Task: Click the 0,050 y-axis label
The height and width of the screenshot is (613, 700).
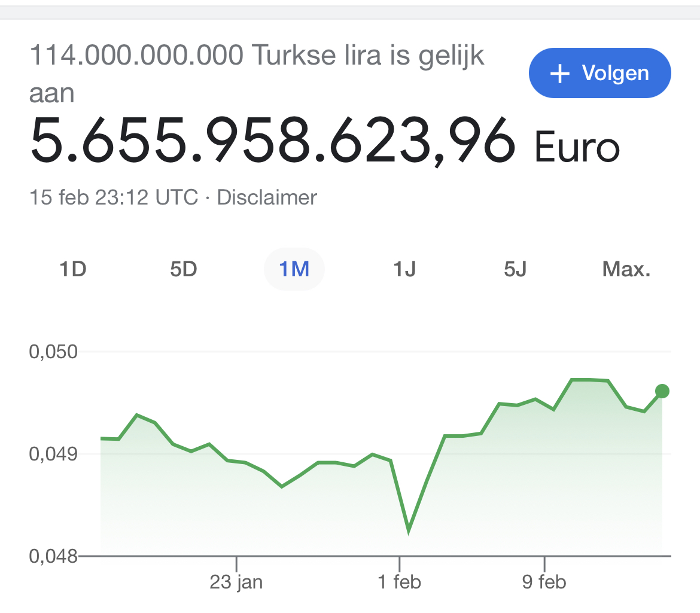Action: (53, 352)
